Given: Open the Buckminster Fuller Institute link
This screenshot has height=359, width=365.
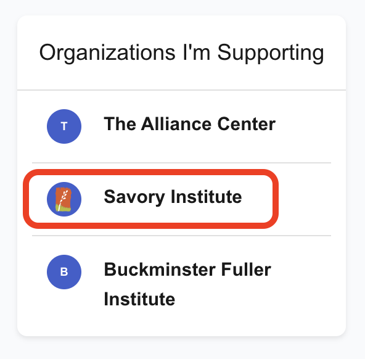Looking at the screenshot, I should pos(187,284).
